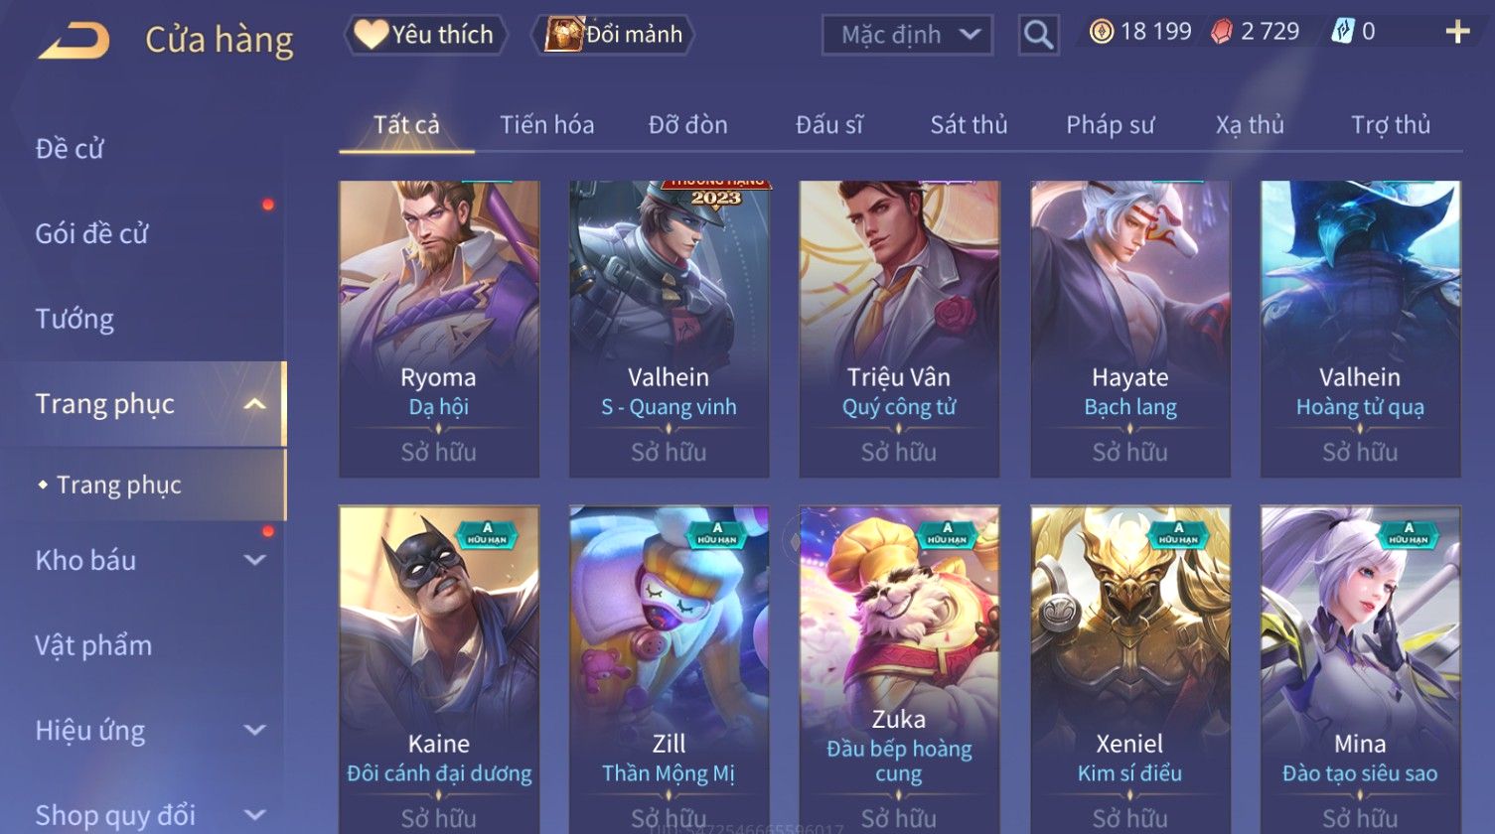Screen dimensions: 1495x834
Task: Switch to the Pháp sư tab
Action: coord(1110,125)
